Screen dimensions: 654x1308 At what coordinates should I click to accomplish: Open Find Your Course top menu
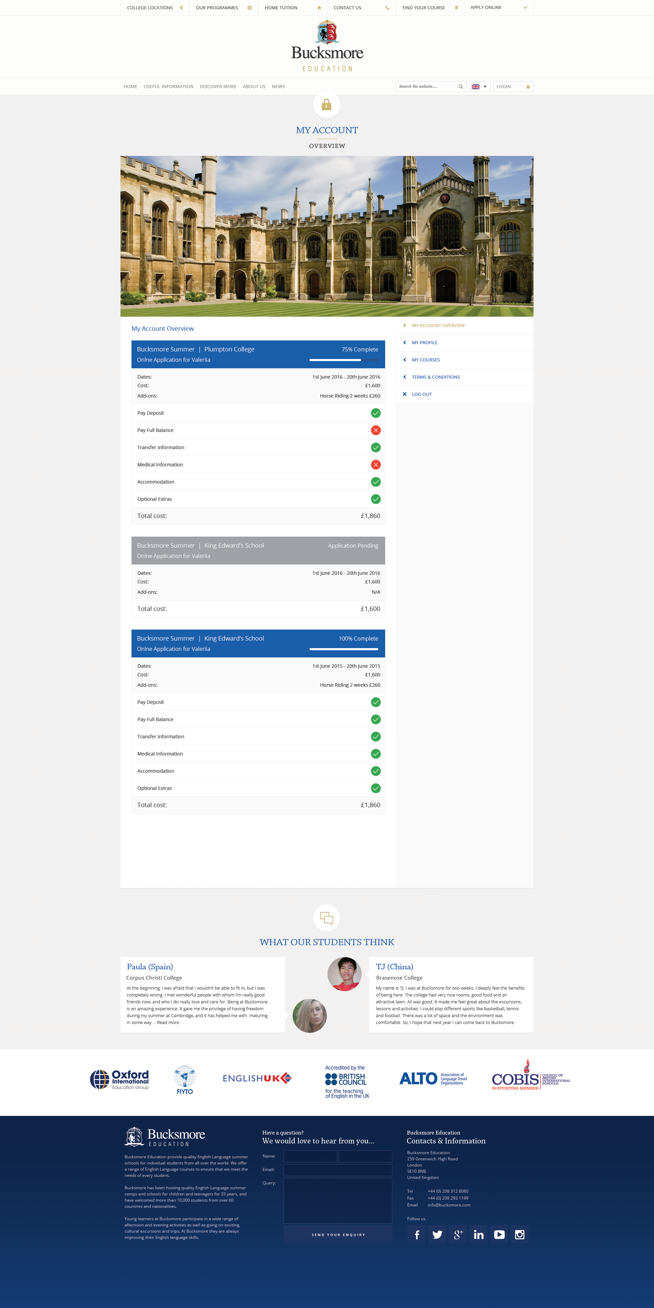coord(431,8)
